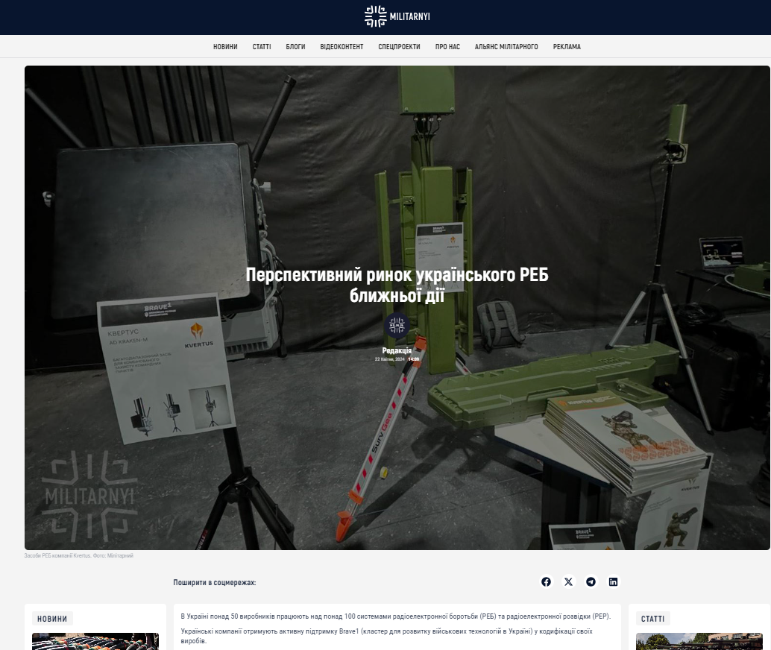This screenshot has width=771, height=650.
Task: Share article on Facebook
Action: tap(546, 581)
